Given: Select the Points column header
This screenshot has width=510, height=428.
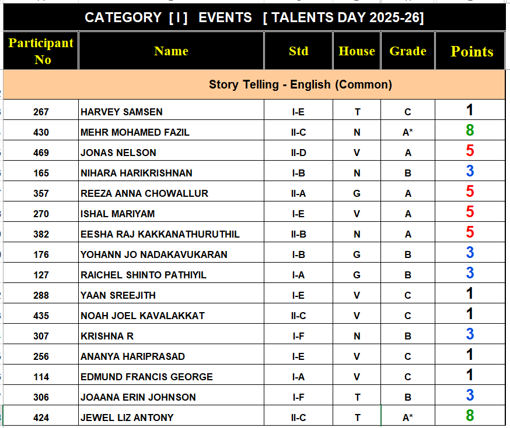Looking at the screenshot, I should click(x=470, y=51).
